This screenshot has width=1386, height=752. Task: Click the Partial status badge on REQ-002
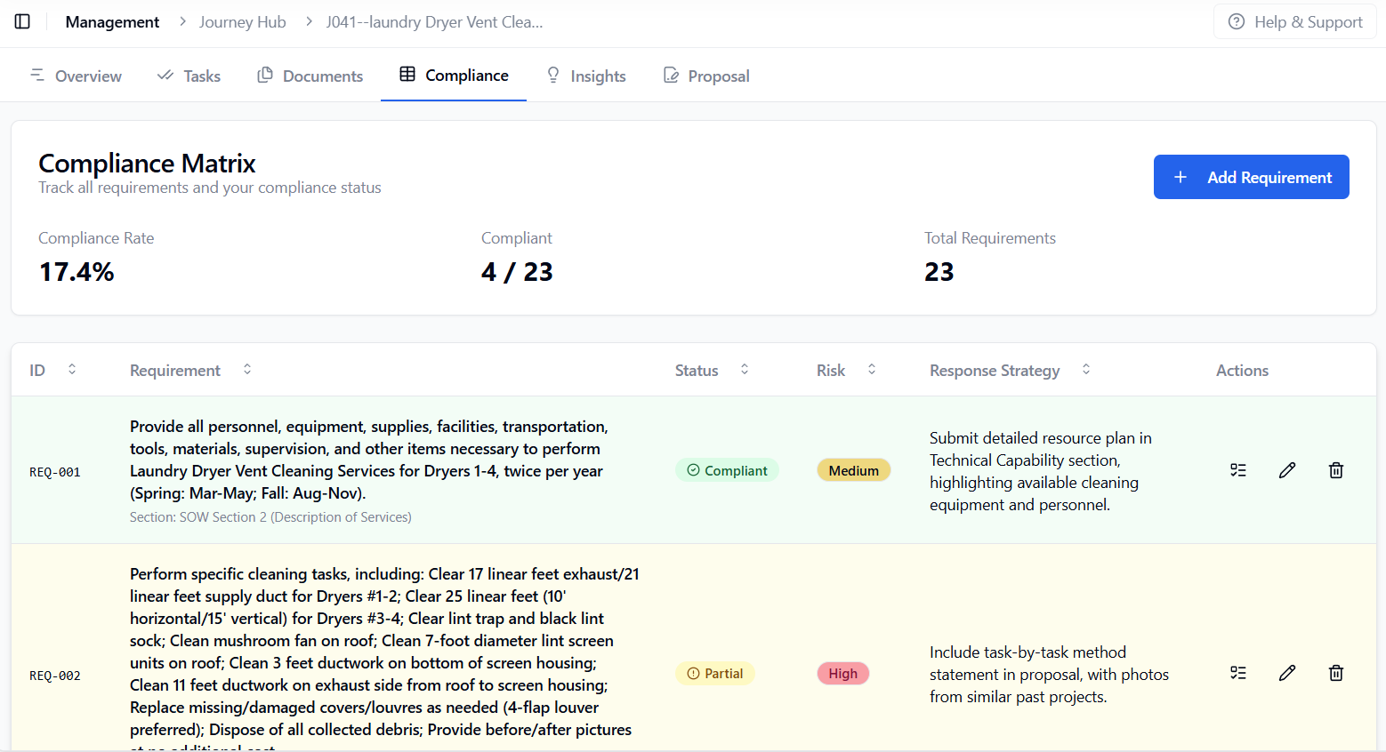715,673
